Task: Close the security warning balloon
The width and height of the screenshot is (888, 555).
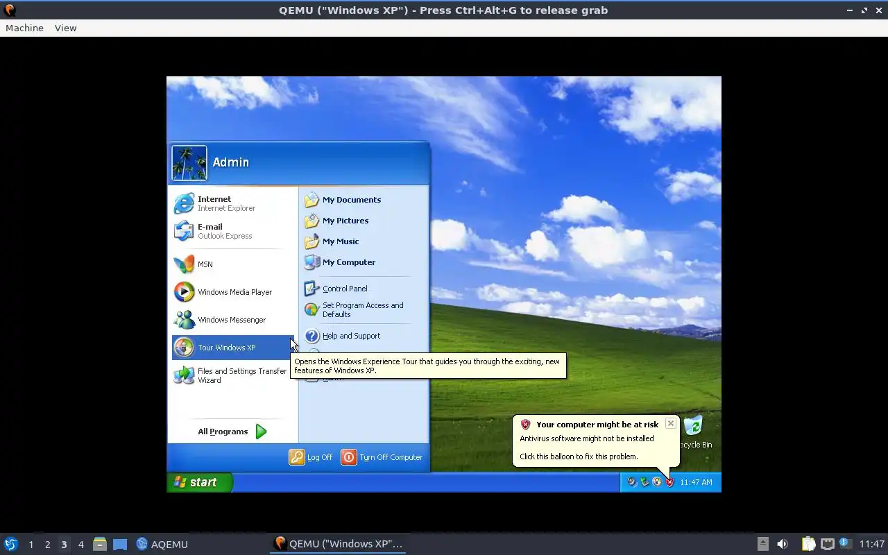Action: (x=670, y=423)
